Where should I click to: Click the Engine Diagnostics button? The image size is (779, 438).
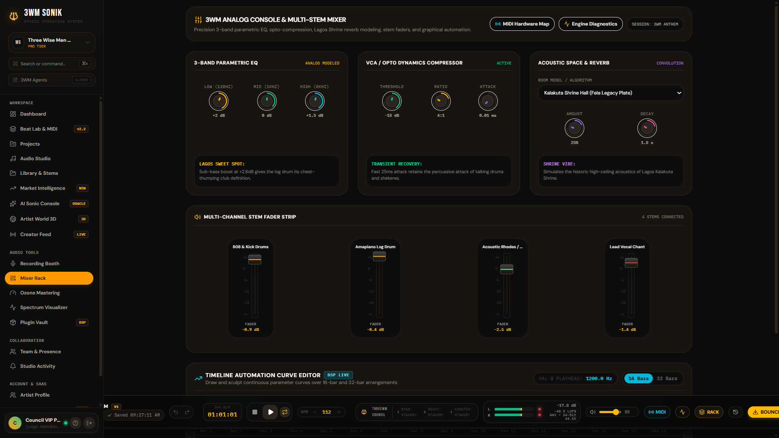590,24
